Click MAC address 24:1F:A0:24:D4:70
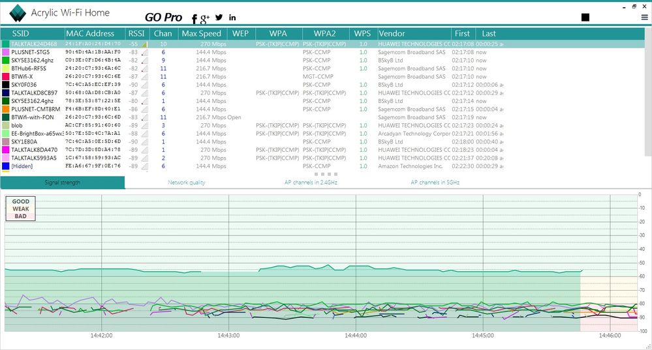This screenshot has width=652, height=350. coord(93,44)
